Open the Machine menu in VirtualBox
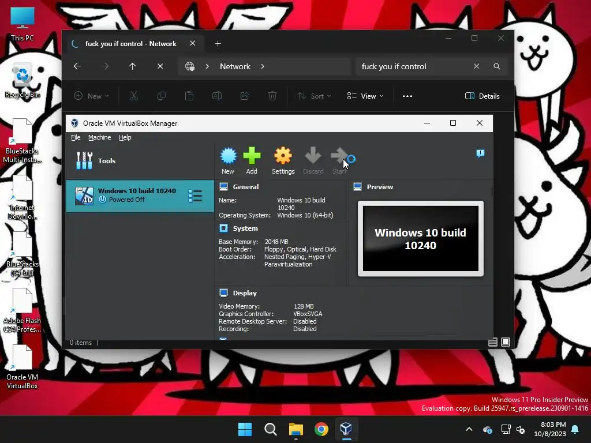This screenshot has width=591, height=443. [x=99, y=137]
